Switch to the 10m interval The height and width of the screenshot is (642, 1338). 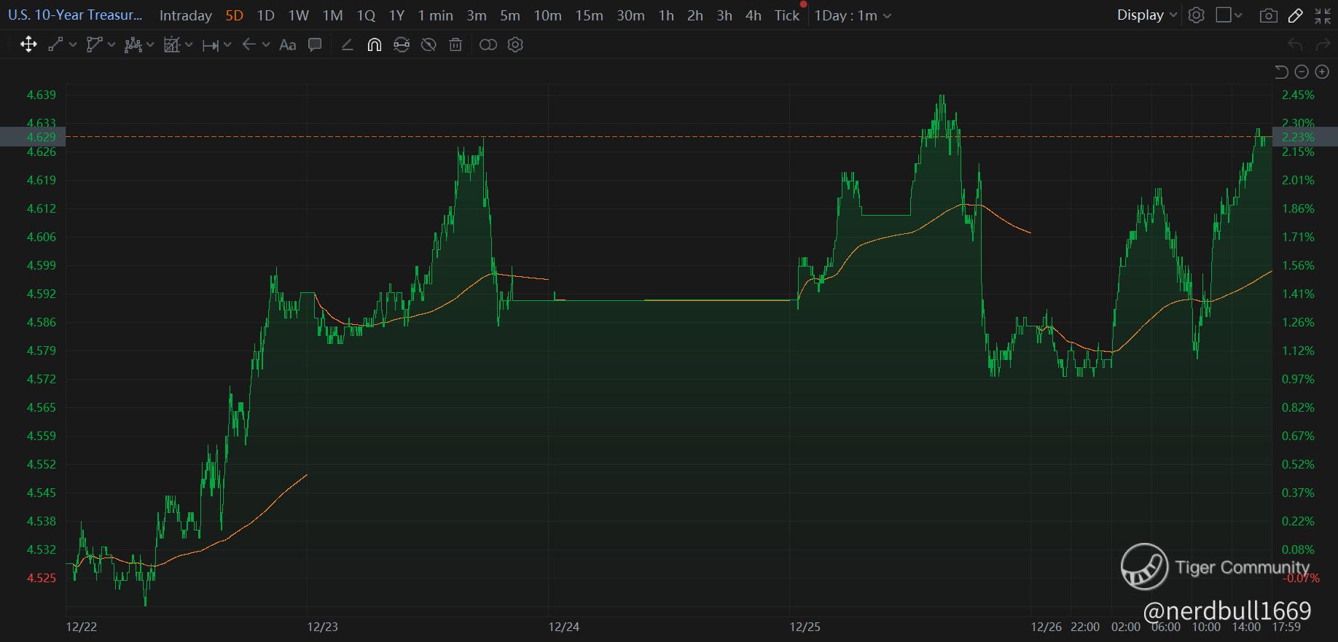547,15
